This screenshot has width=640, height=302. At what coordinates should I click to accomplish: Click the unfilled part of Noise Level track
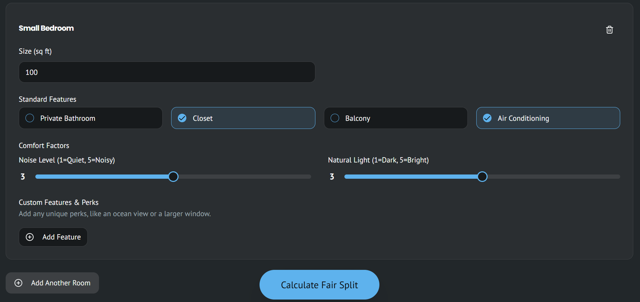pyautogui.click(x=244, y=177)
